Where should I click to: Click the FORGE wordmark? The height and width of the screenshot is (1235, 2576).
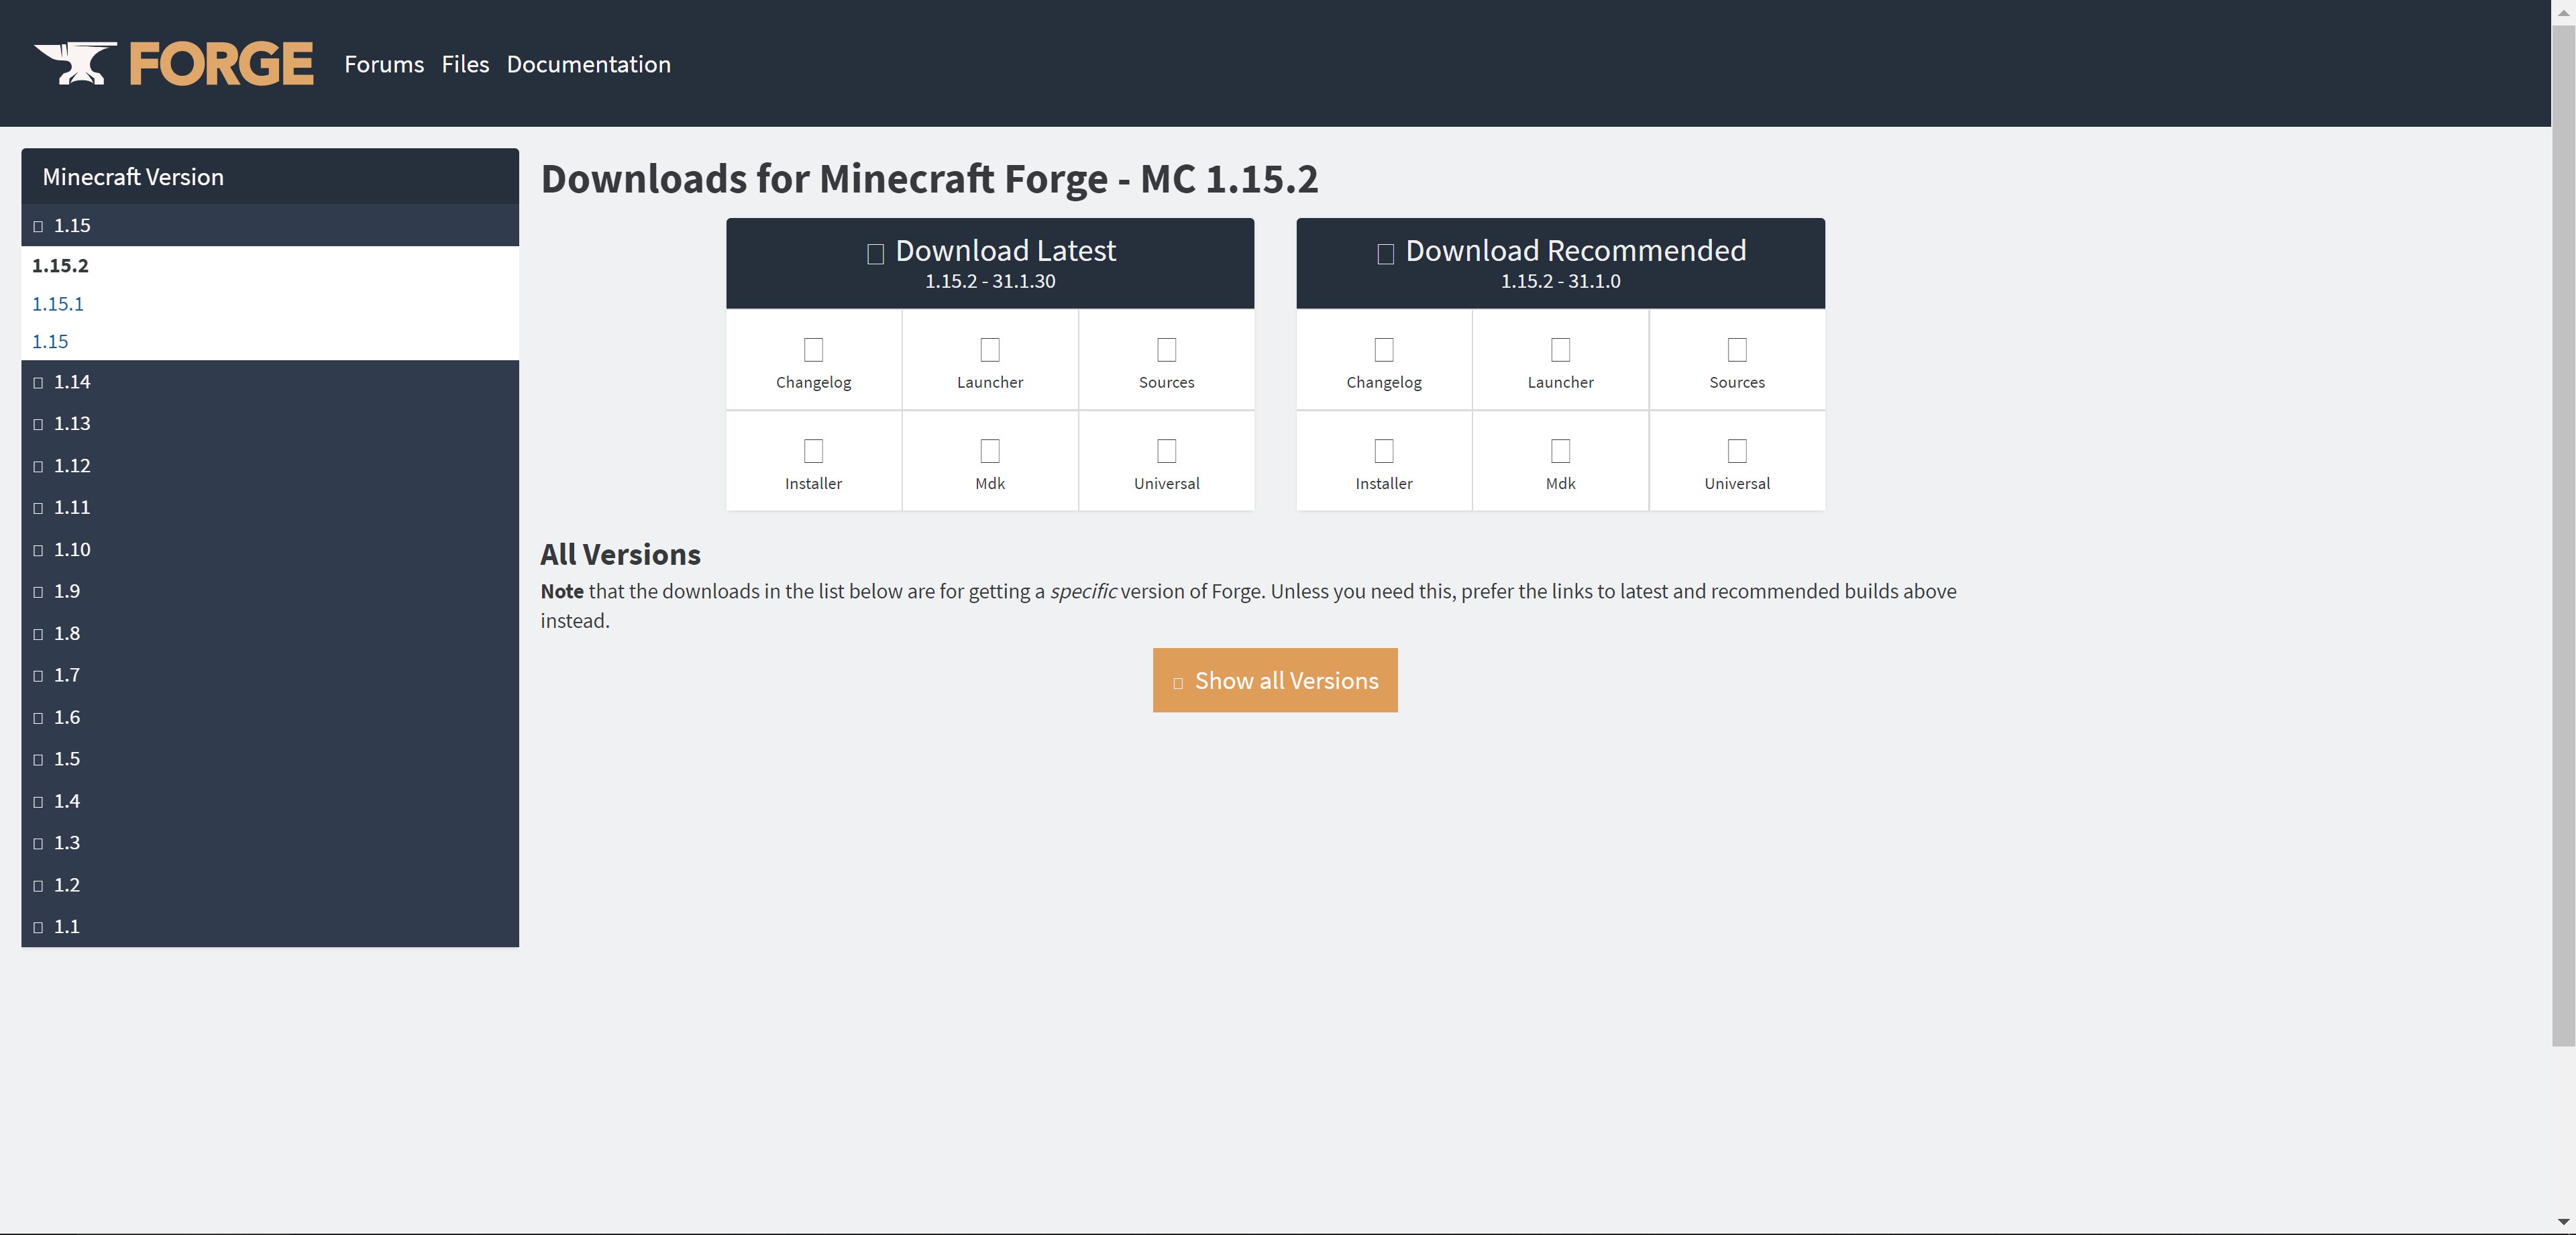pyautogui.click(x=221, y=63)
